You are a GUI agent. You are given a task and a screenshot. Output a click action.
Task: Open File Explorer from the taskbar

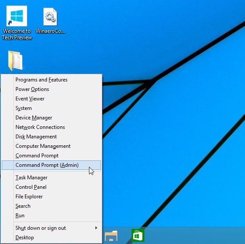[111, 235]
